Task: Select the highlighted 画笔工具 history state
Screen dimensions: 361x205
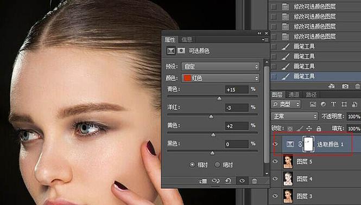Action: (x=316, y=76)
